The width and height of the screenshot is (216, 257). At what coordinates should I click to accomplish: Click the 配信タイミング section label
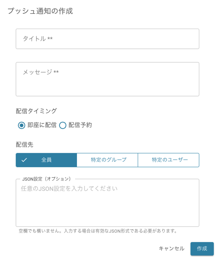pos(36,111)
